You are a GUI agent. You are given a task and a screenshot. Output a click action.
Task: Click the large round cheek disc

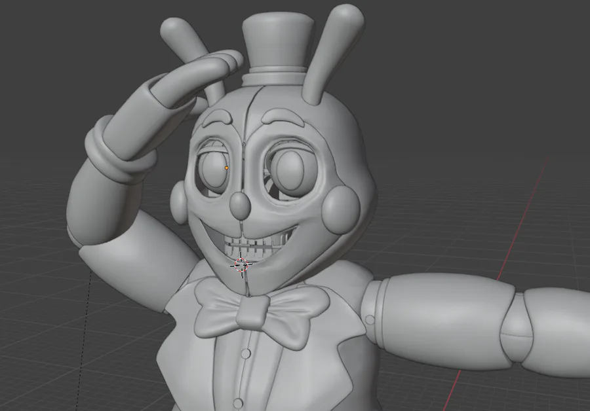coord(340,209)
